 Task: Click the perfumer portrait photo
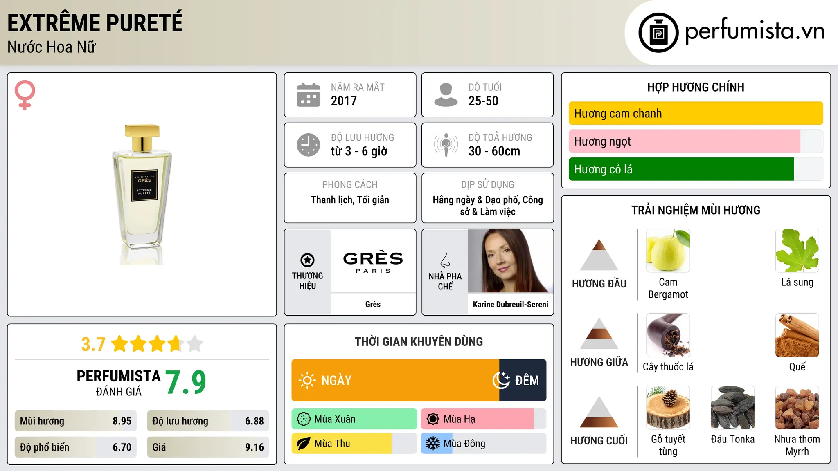tap(511, 261)
